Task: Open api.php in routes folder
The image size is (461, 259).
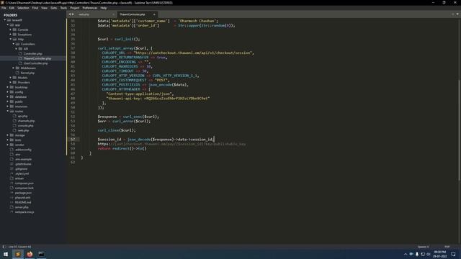Action: 22,116
